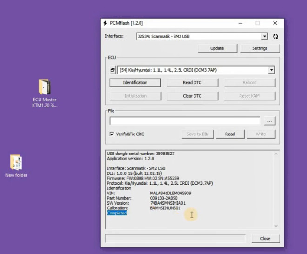307x254 pixels.
Task: Click the Update button
Action: tap(217, 48)
